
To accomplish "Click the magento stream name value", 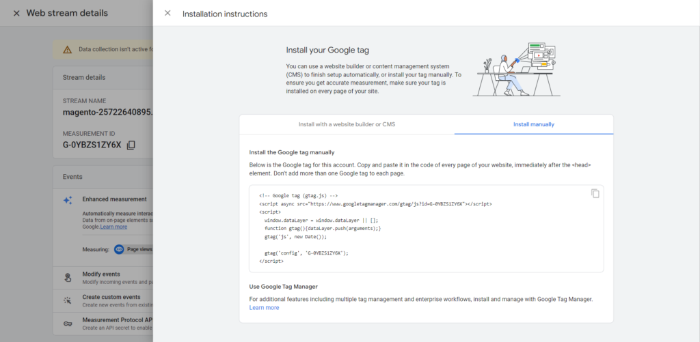I will point(107,113).
